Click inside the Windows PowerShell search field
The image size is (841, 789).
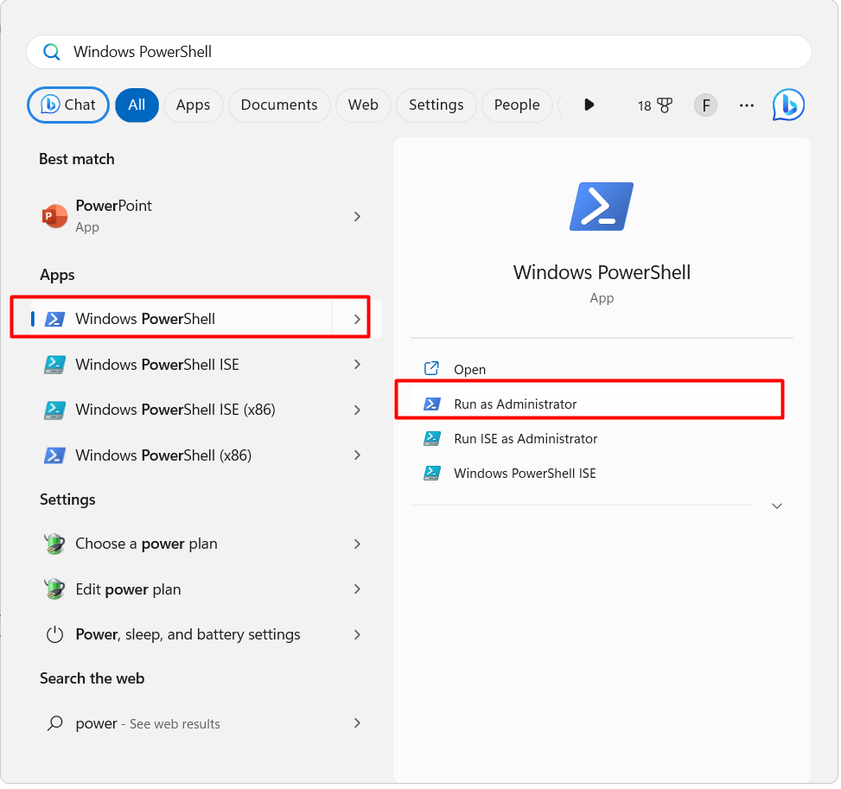(x=259, y=52)
